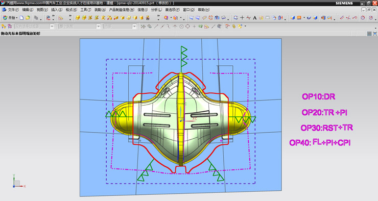Click the first yellow block feature icon

tap(78, 18)
